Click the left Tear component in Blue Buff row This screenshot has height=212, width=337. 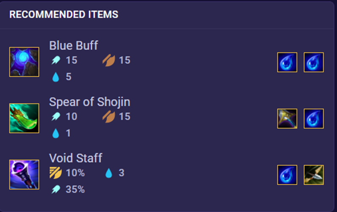coord(287,62)
